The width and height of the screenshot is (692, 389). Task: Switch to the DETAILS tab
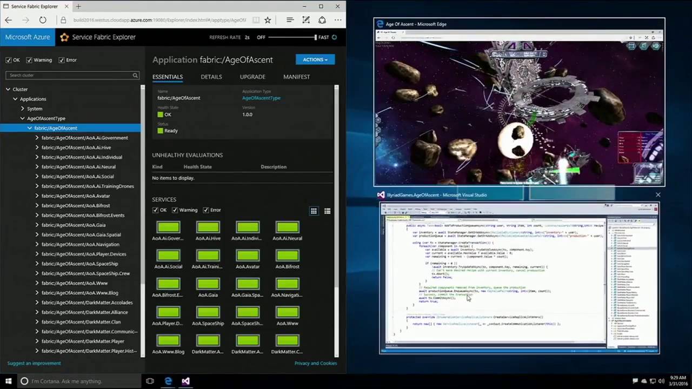click(x=211, y=77)
